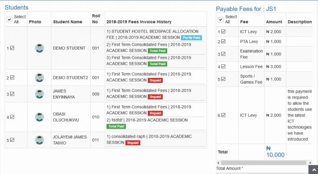Click Unpaid badge for DEMO STUDENT2
This screenshot has width=318, height=174.
click(x=155, y=80)
